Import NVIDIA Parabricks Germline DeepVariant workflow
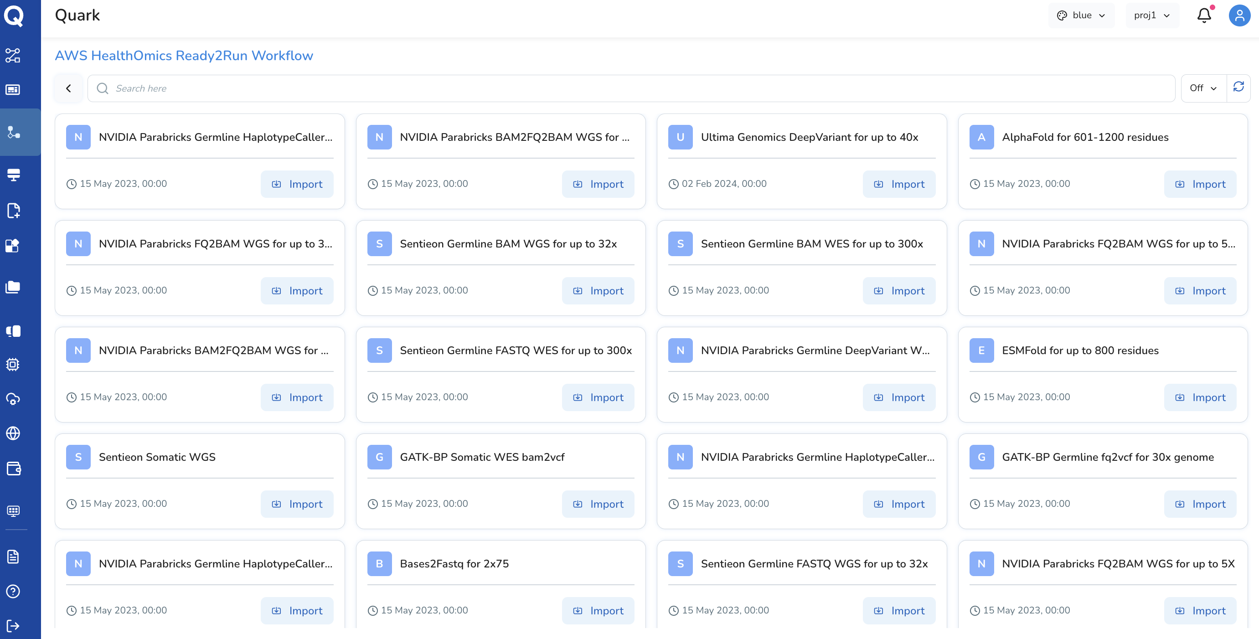The height and width of the screenshot is (639, 1259). [899, 397]
